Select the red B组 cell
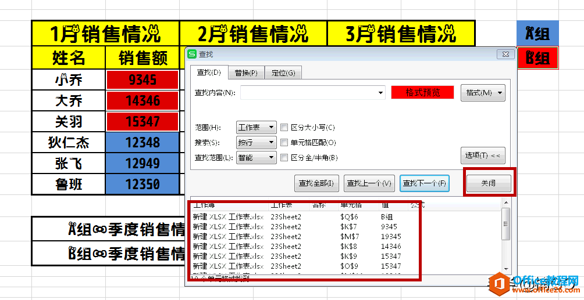584x300 pixels. (537, 58)
